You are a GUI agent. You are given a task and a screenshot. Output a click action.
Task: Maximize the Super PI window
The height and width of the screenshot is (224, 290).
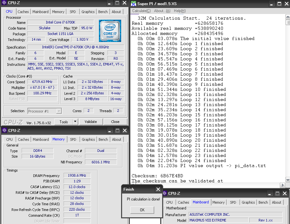pos(280,4)
